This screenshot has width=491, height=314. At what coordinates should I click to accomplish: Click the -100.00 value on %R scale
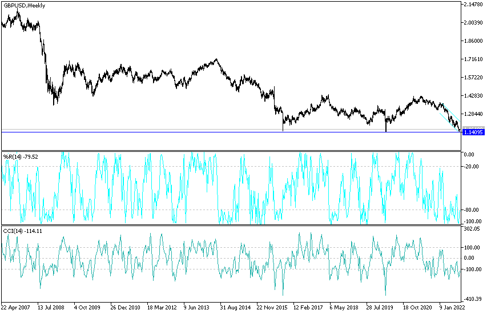pyautogui.click(x=473, y=222)
